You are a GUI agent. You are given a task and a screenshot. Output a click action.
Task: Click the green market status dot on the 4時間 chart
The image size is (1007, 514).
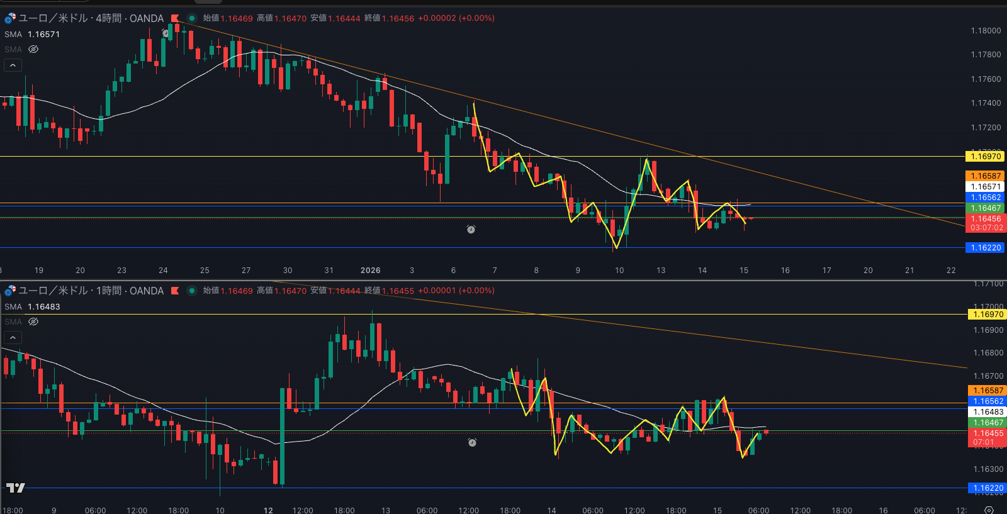192,18
